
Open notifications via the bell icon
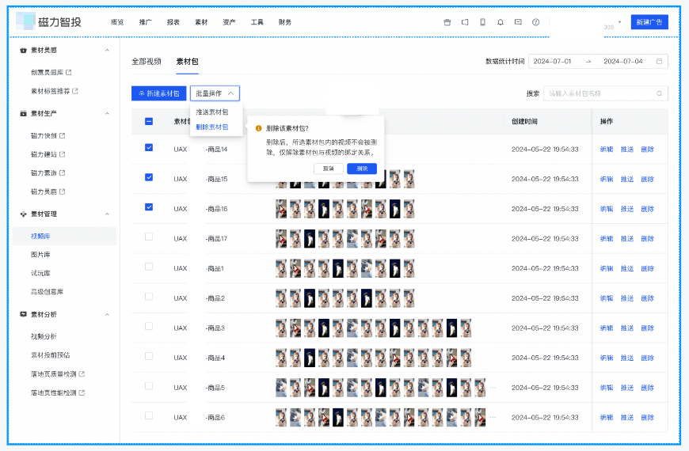(500, 22)
